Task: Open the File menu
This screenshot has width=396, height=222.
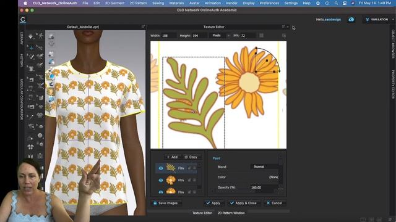Action: pyautogui.click(x=85, y=3)
